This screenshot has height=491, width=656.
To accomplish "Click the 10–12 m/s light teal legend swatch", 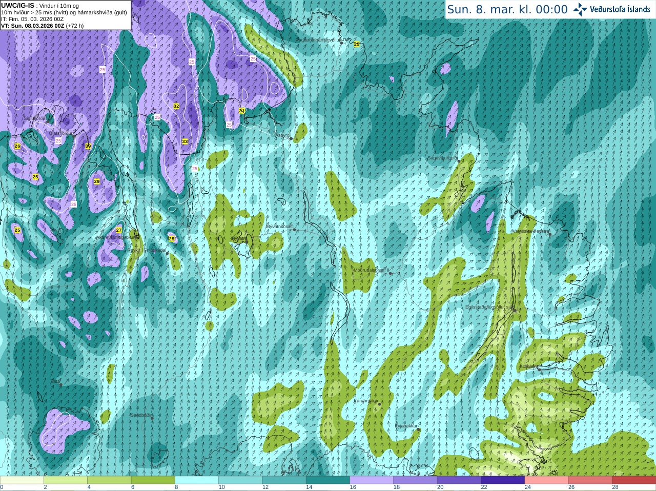I will click(240, 480).
